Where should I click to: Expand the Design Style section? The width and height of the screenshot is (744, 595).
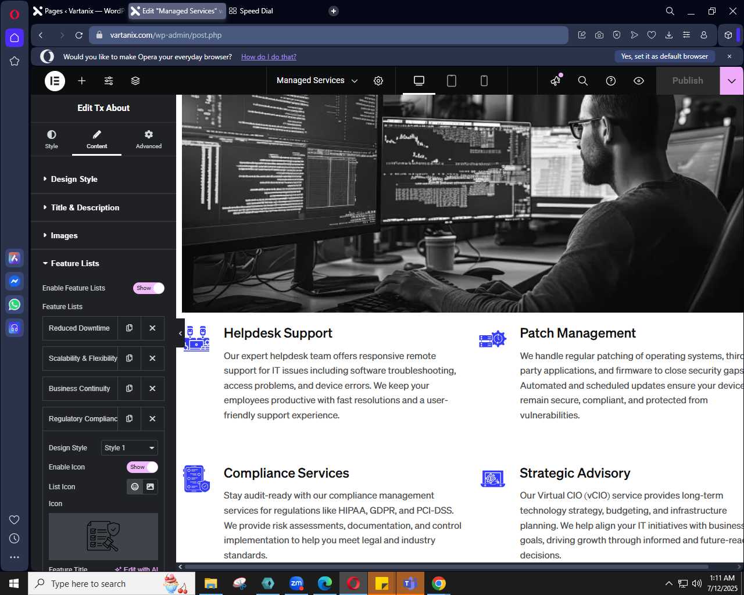coord(103,179)
